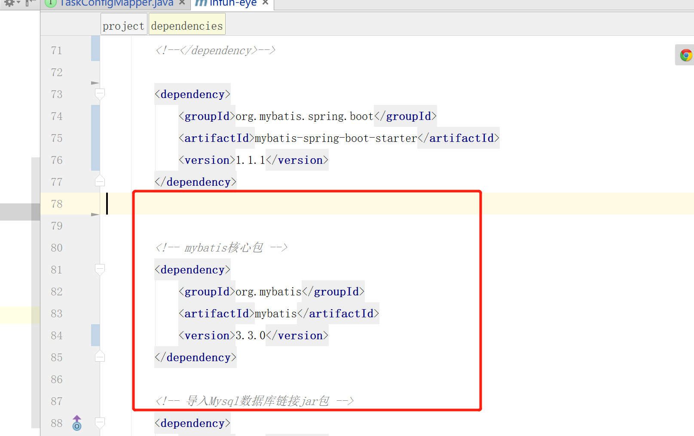Viewport: 694px width, 436px height.
Task: Collapse the fold end marker at line 85
Action: pos(100,356)
